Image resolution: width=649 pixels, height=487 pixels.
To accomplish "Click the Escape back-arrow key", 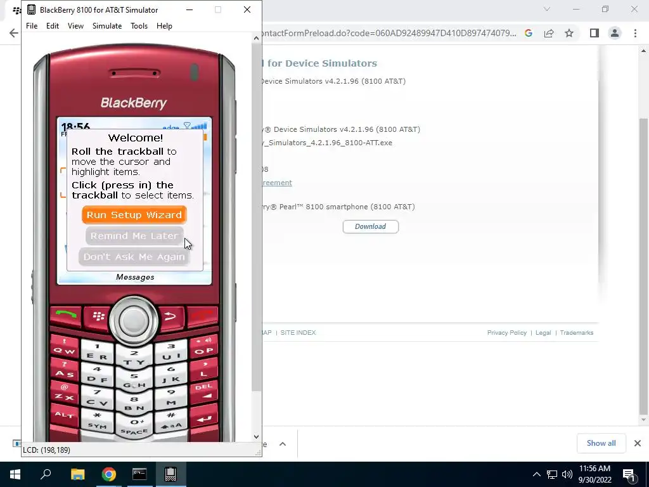I will point(170,317).
